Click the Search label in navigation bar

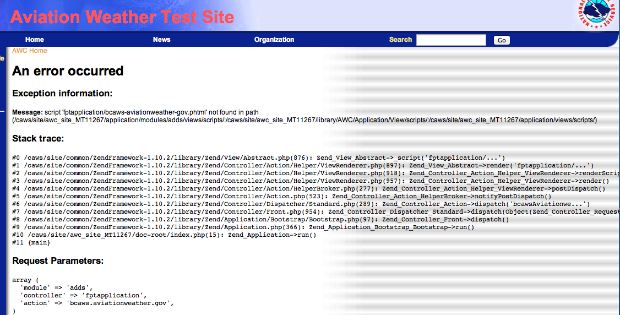point(400,40)
